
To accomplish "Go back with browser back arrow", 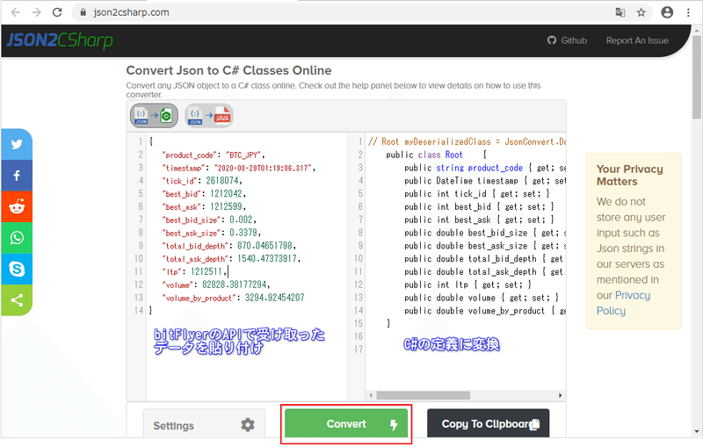I will coord(16,12).
